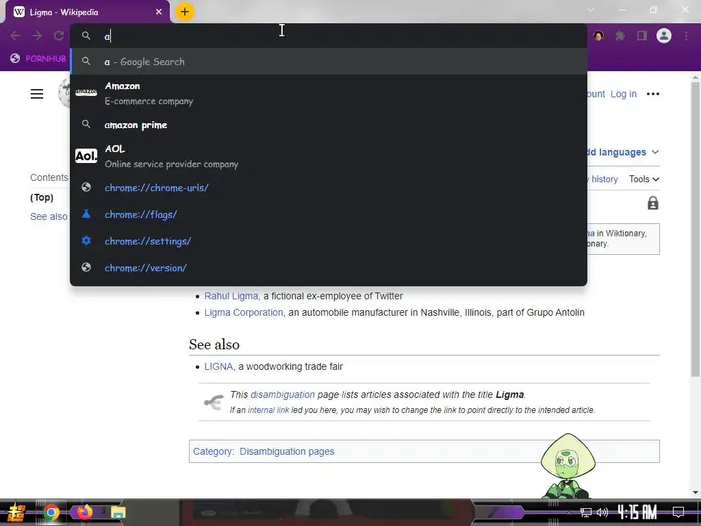Open the Ligma Corporation link
The image size is (701, 526).
[244, 312]
